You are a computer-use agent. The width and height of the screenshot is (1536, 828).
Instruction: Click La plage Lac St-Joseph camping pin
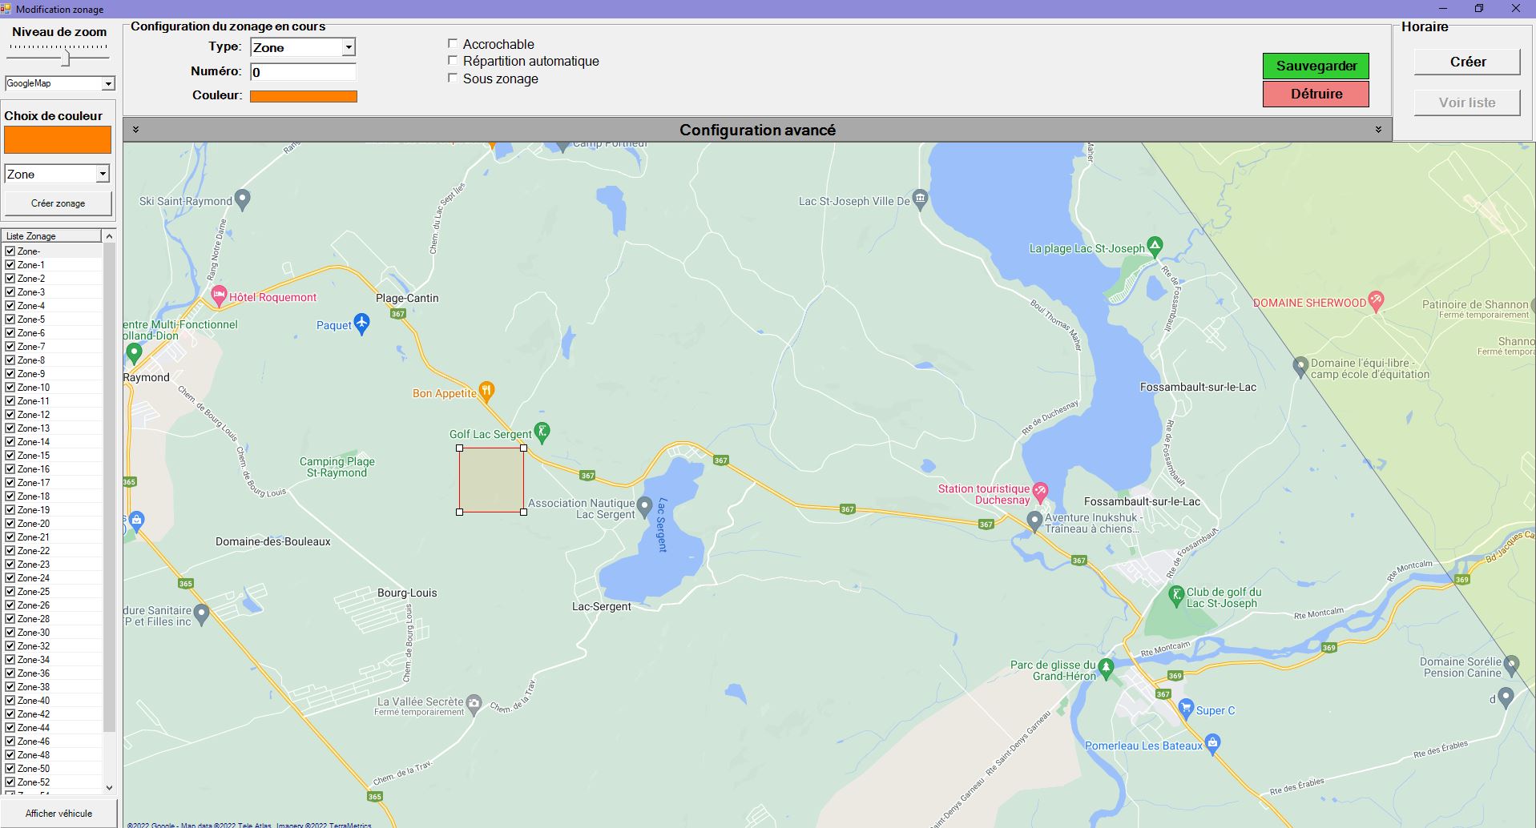point(1155,246)
